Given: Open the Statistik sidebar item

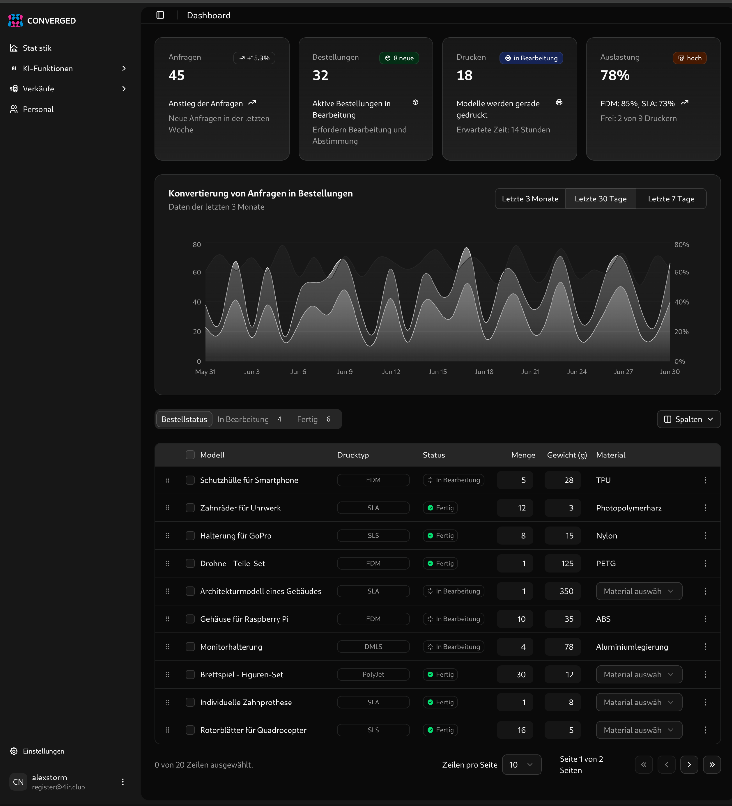Looking at the screenshot, I should (37, 48).
